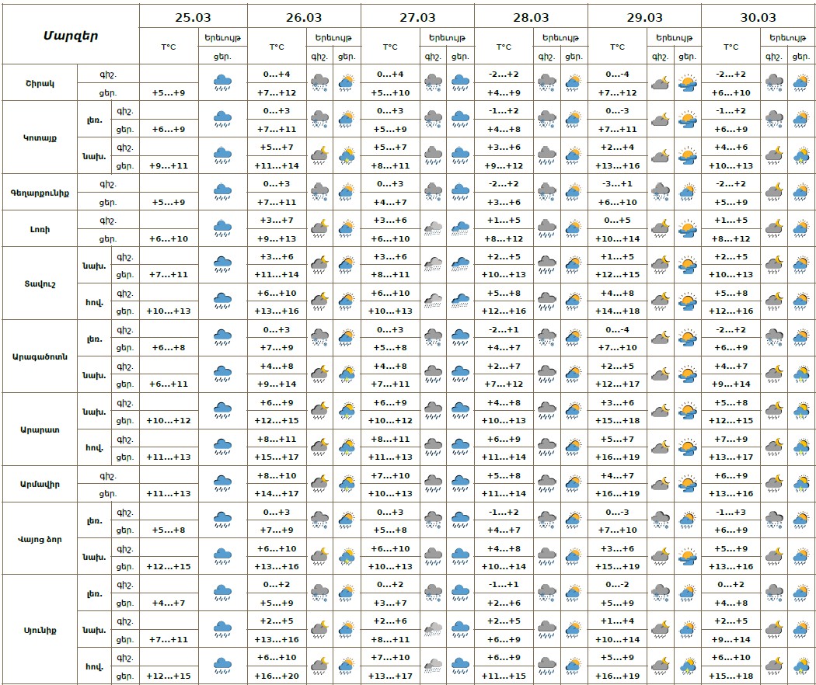
Task: Select the Սյունիք region label
Action: pyautogui.click(x=40, y=629)
